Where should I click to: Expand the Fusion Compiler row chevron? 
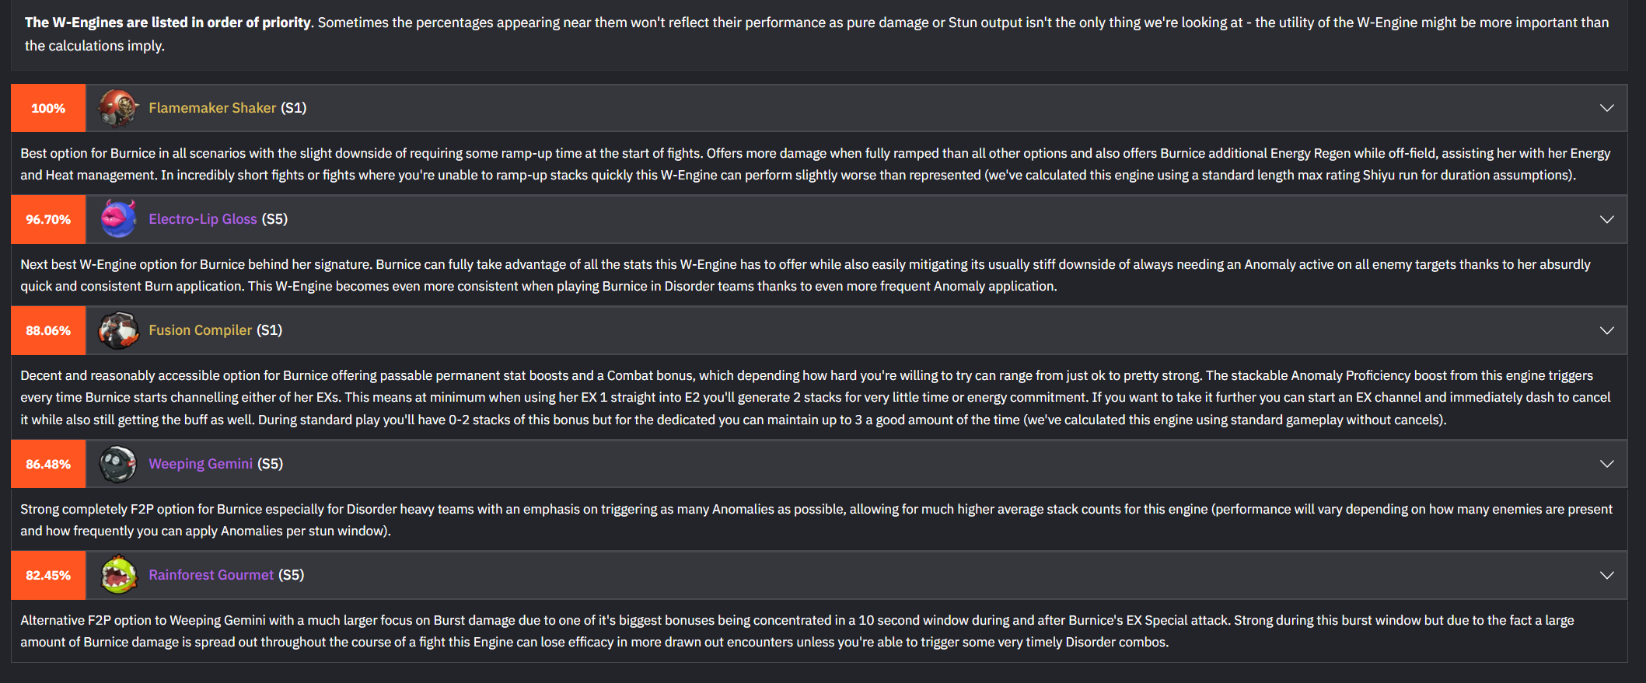tap(1607, 330)
